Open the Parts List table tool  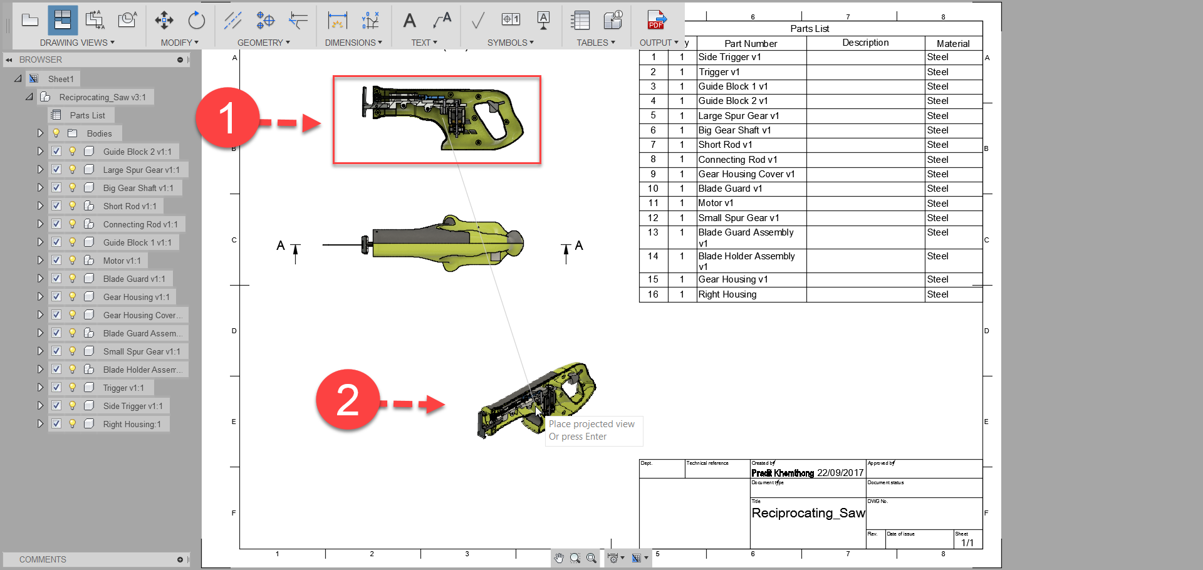point(580,20)
